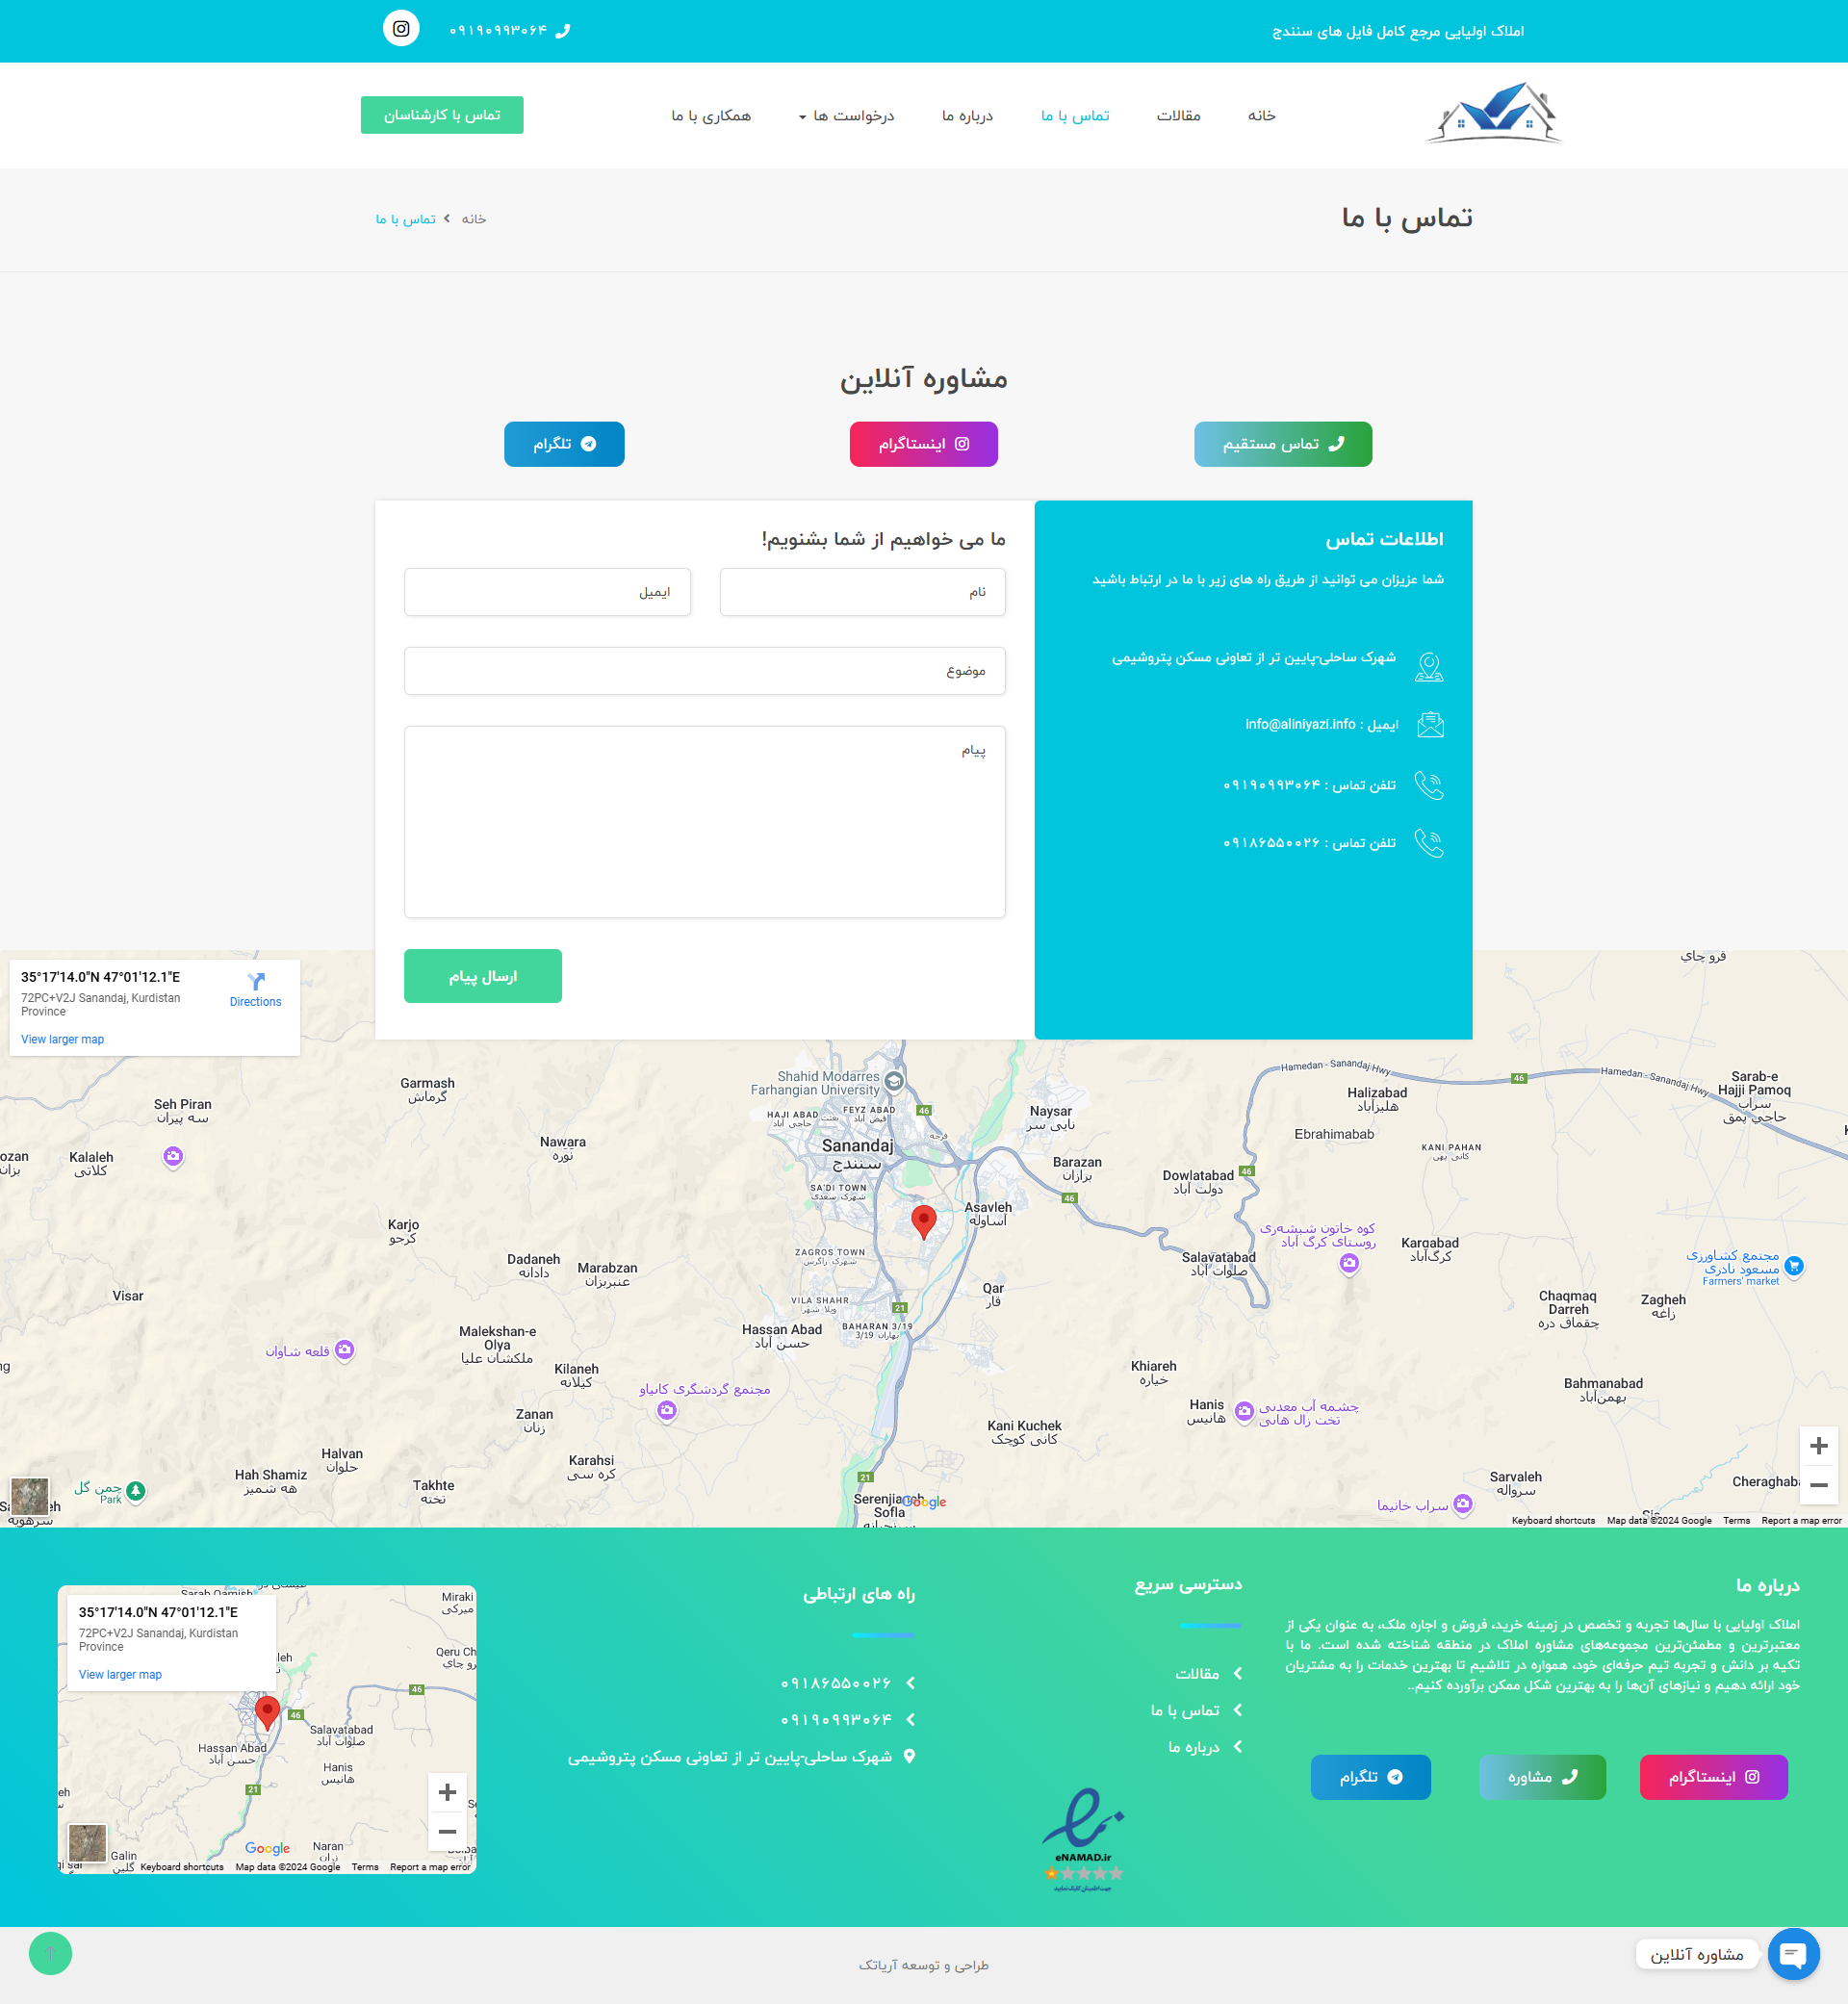Click the house logo in header
The width and height of the screenshot is (1848, 2004).
point(1494,113)
